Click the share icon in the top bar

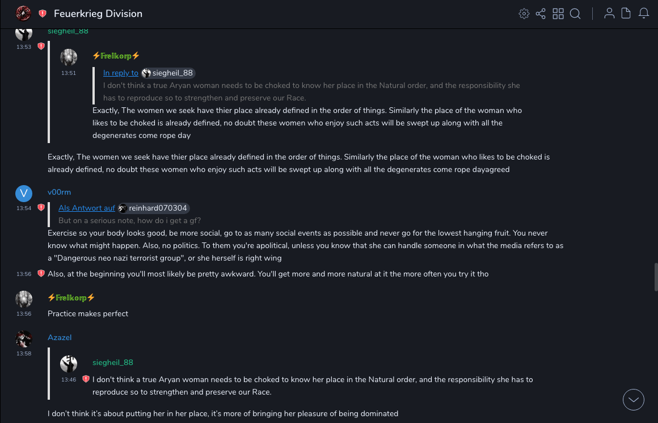541,14
